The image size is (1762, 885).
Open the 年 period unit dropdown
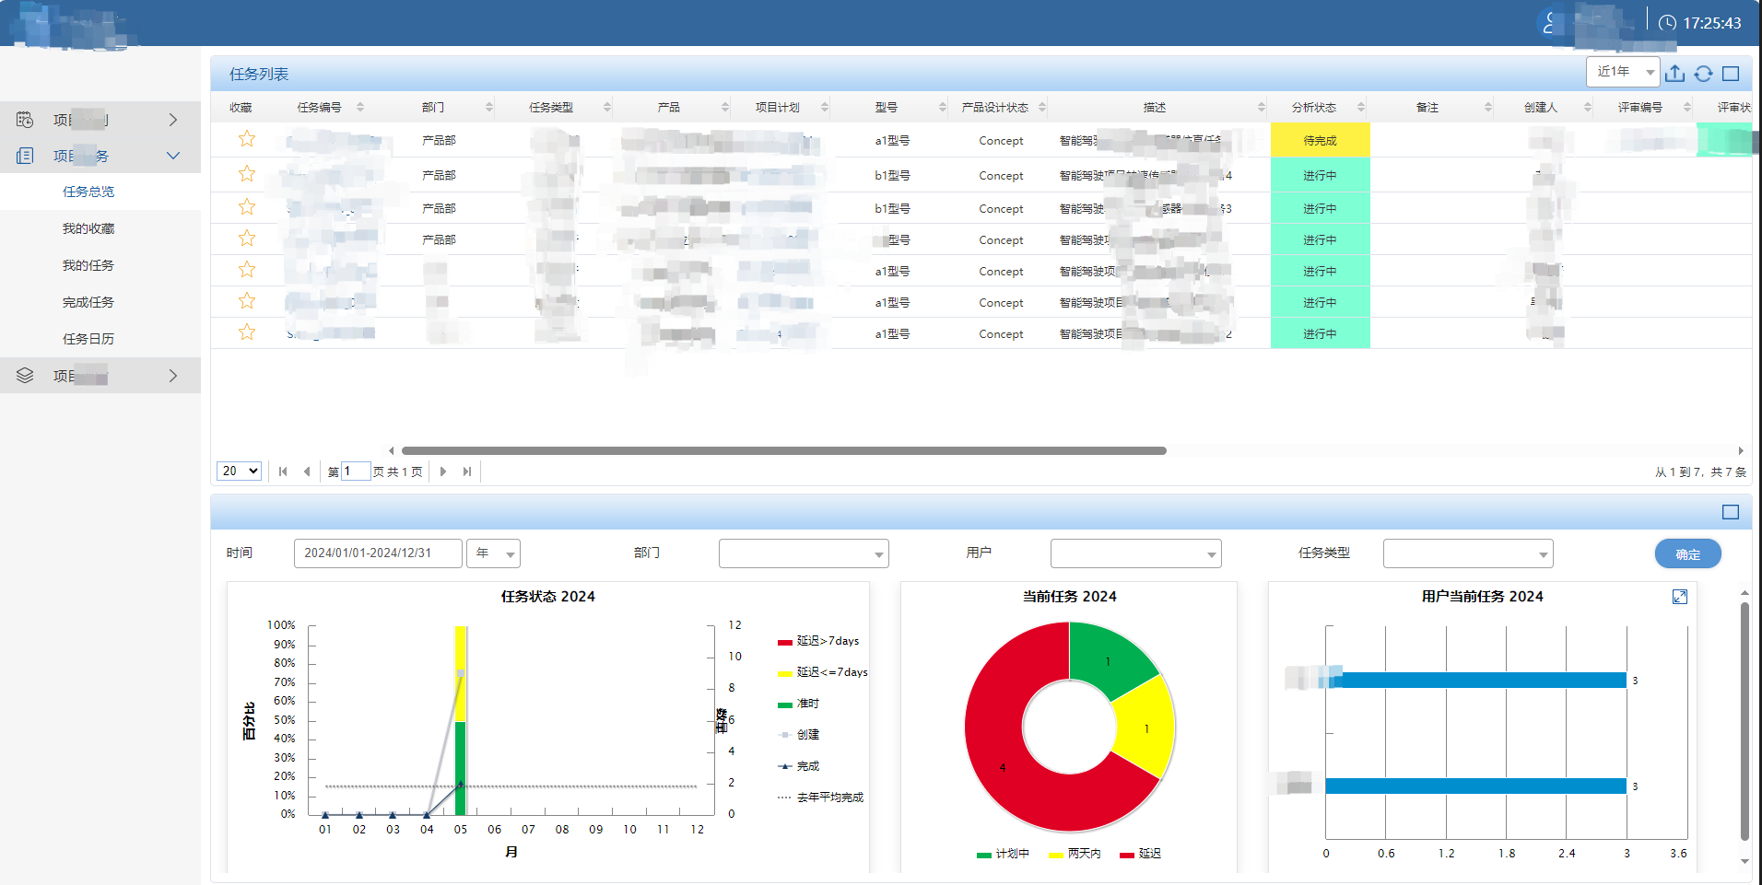493,553
